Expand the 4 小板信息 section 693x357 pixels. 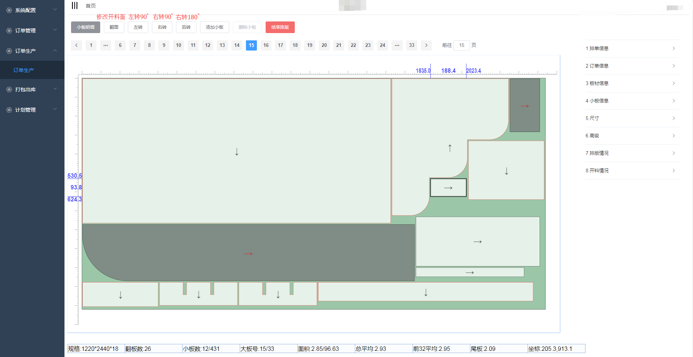632,101
